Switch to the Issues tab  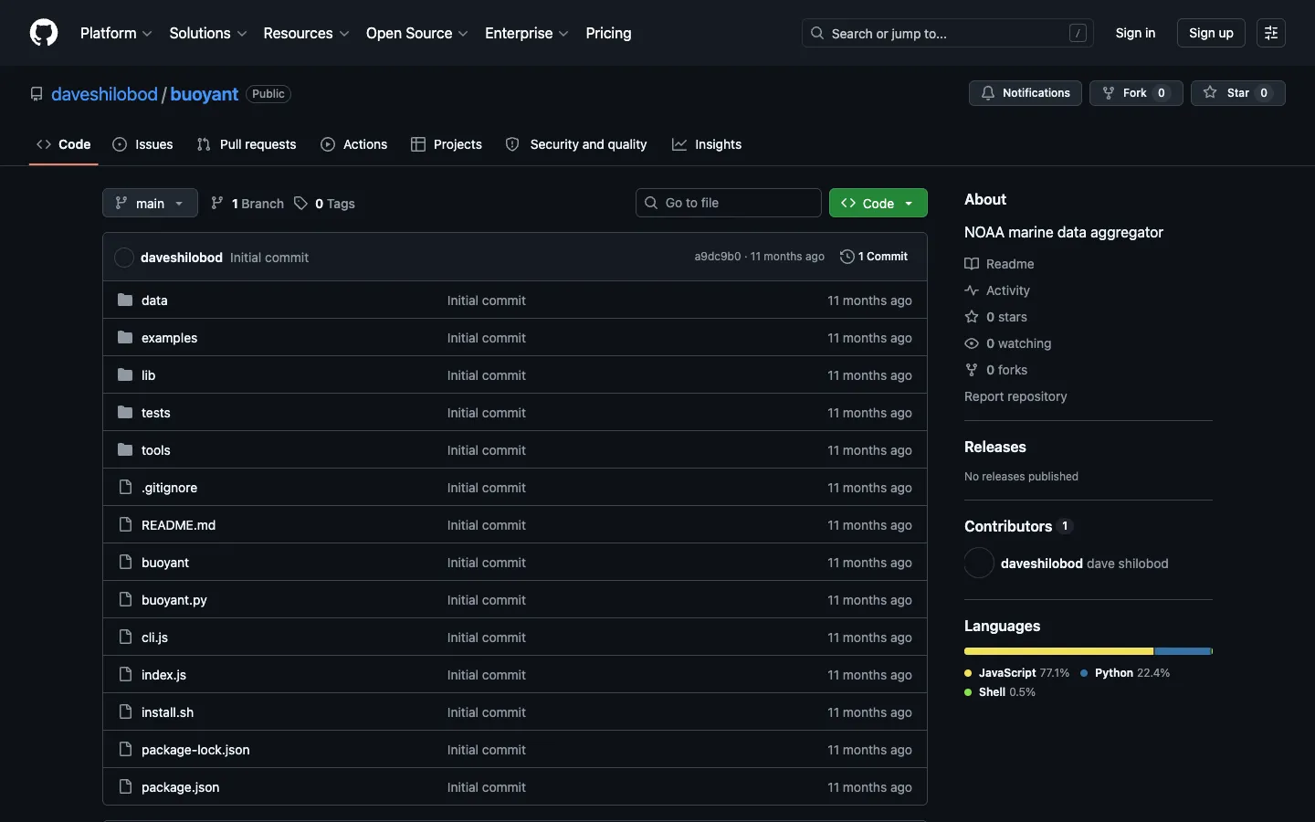tap(142, 144)
